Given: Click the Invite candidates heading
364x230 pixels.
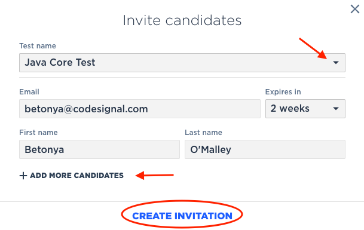Looking at the screenshot, I should coord(182,20).
